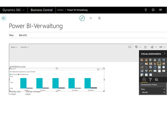Expand the Datei dropdown menu
The image size is (167, 117).
pyautogui.click(x=14, y=47)
